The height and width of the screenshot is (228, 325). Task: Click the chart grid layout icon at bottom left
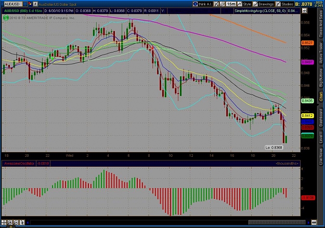click(x=4, y=222)
